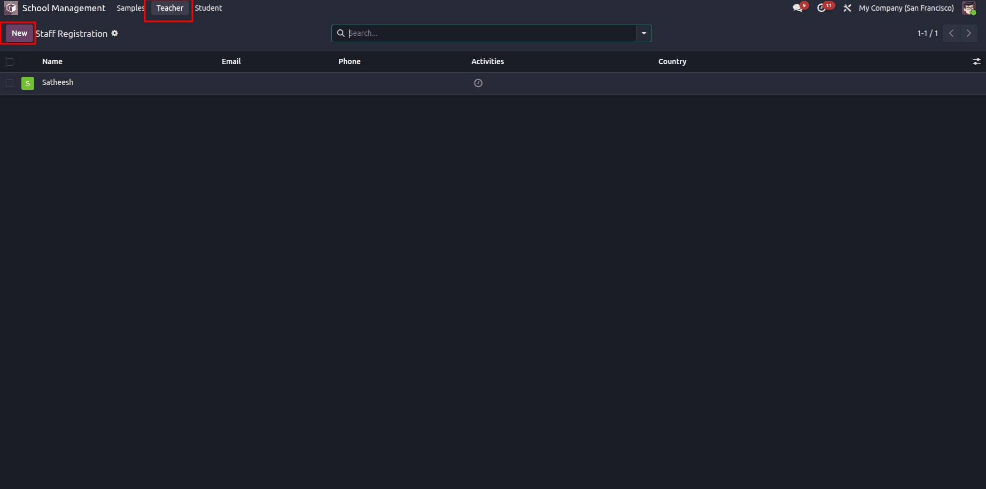Expand the search filters dropdown arrow
986x489 pixels.
point(643,33)
